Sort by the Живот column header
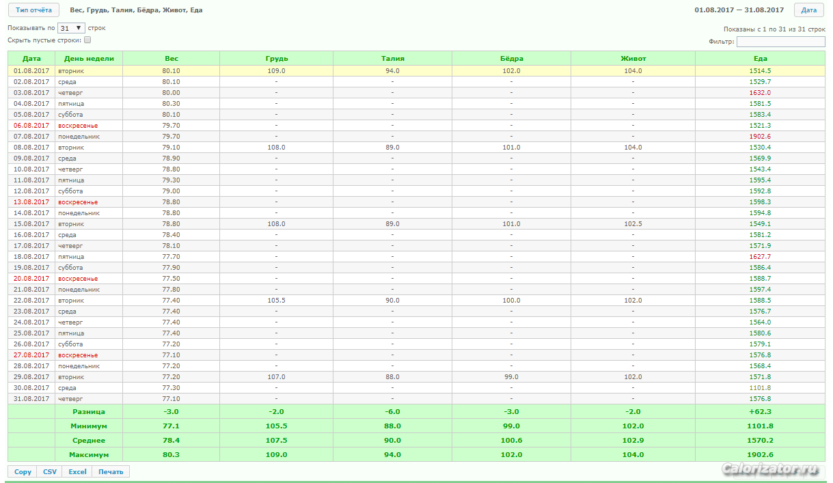The height and width of the screenshot is (483, 833). tap(633, 58)
